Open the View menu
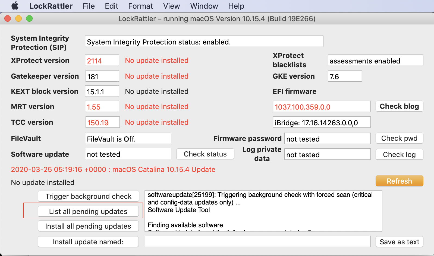Viewport: 434px width, 256px height. pos(171,6)
